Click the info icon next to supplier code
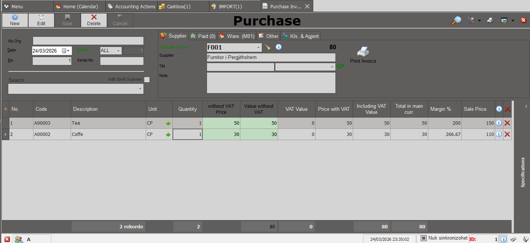The image size is (530, 243). [278, 47]
